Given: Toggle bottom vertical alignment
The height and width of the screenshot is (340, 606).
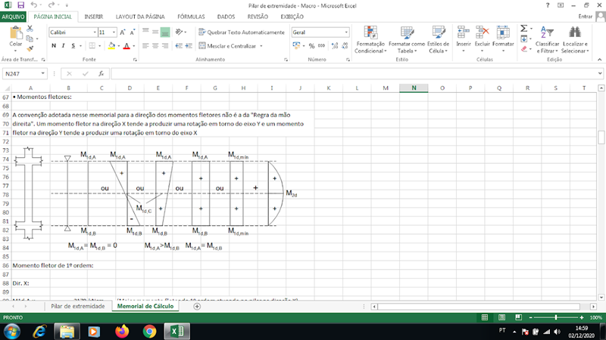Looking at the screenshot, I should click(x=165, y=32).
